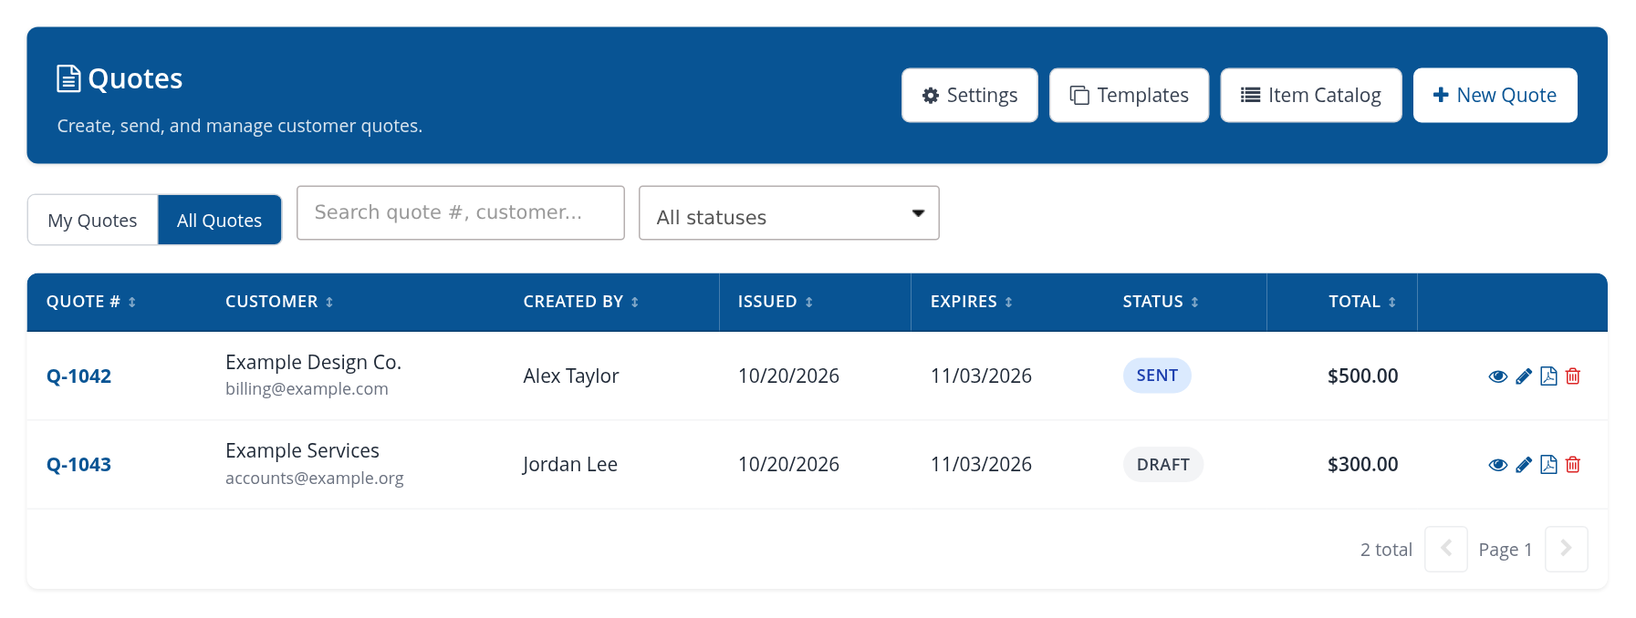Image resolution: width=1636 pixels, height=618 pixels.
Task: Click the $500.00 total amount
Action: click(1362, 376)
